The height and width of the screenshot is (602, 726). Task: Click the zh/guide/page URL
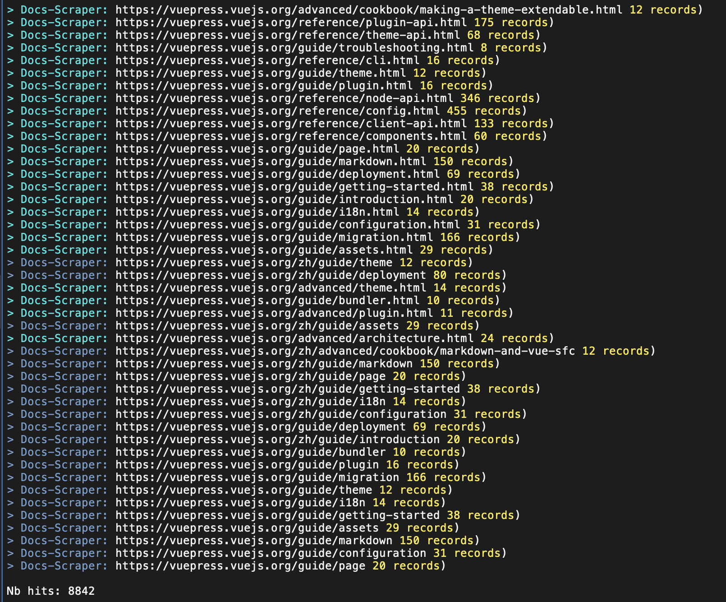click(251, 376)
